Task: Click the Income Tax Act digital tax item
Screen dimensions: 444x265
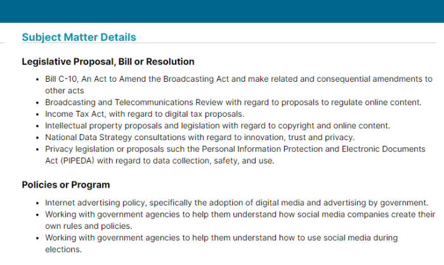Action: tap(145, 114)
